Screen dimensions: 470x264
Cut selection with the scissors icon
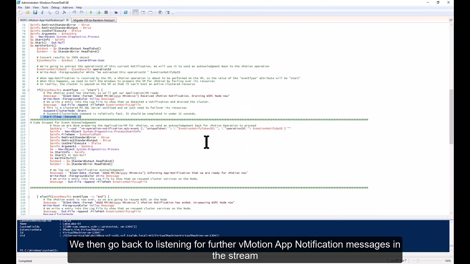point(42,12)
